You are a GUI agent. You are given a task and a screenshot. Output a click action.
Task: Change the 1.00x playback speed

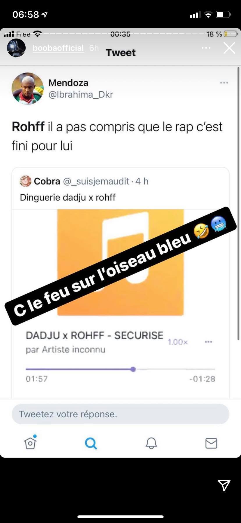coord(178,342)
